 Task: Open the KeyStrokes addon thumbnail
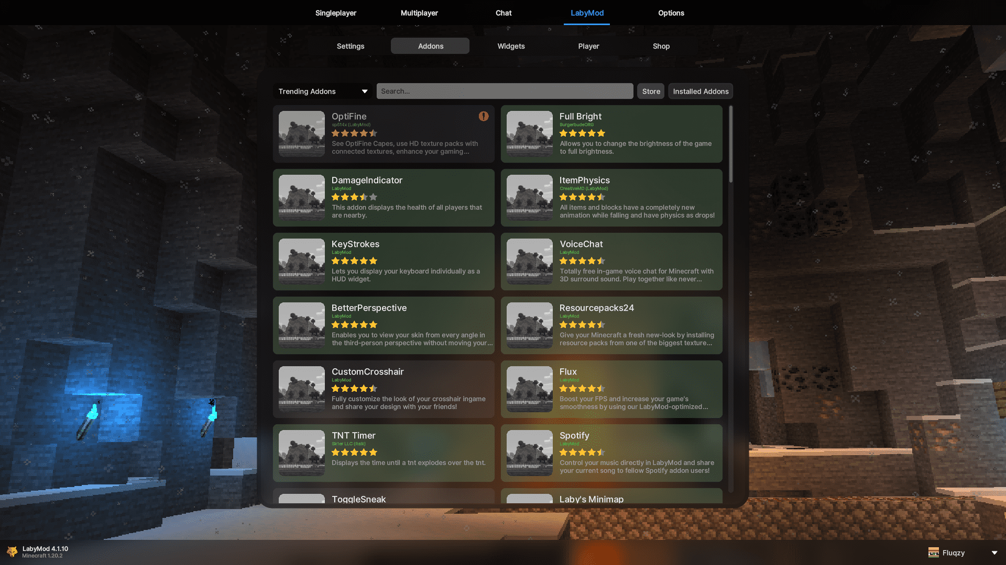click(x=302, y=262)
